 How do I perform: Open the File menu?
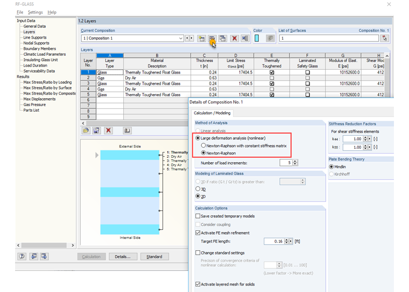click(x=20, y=12)
